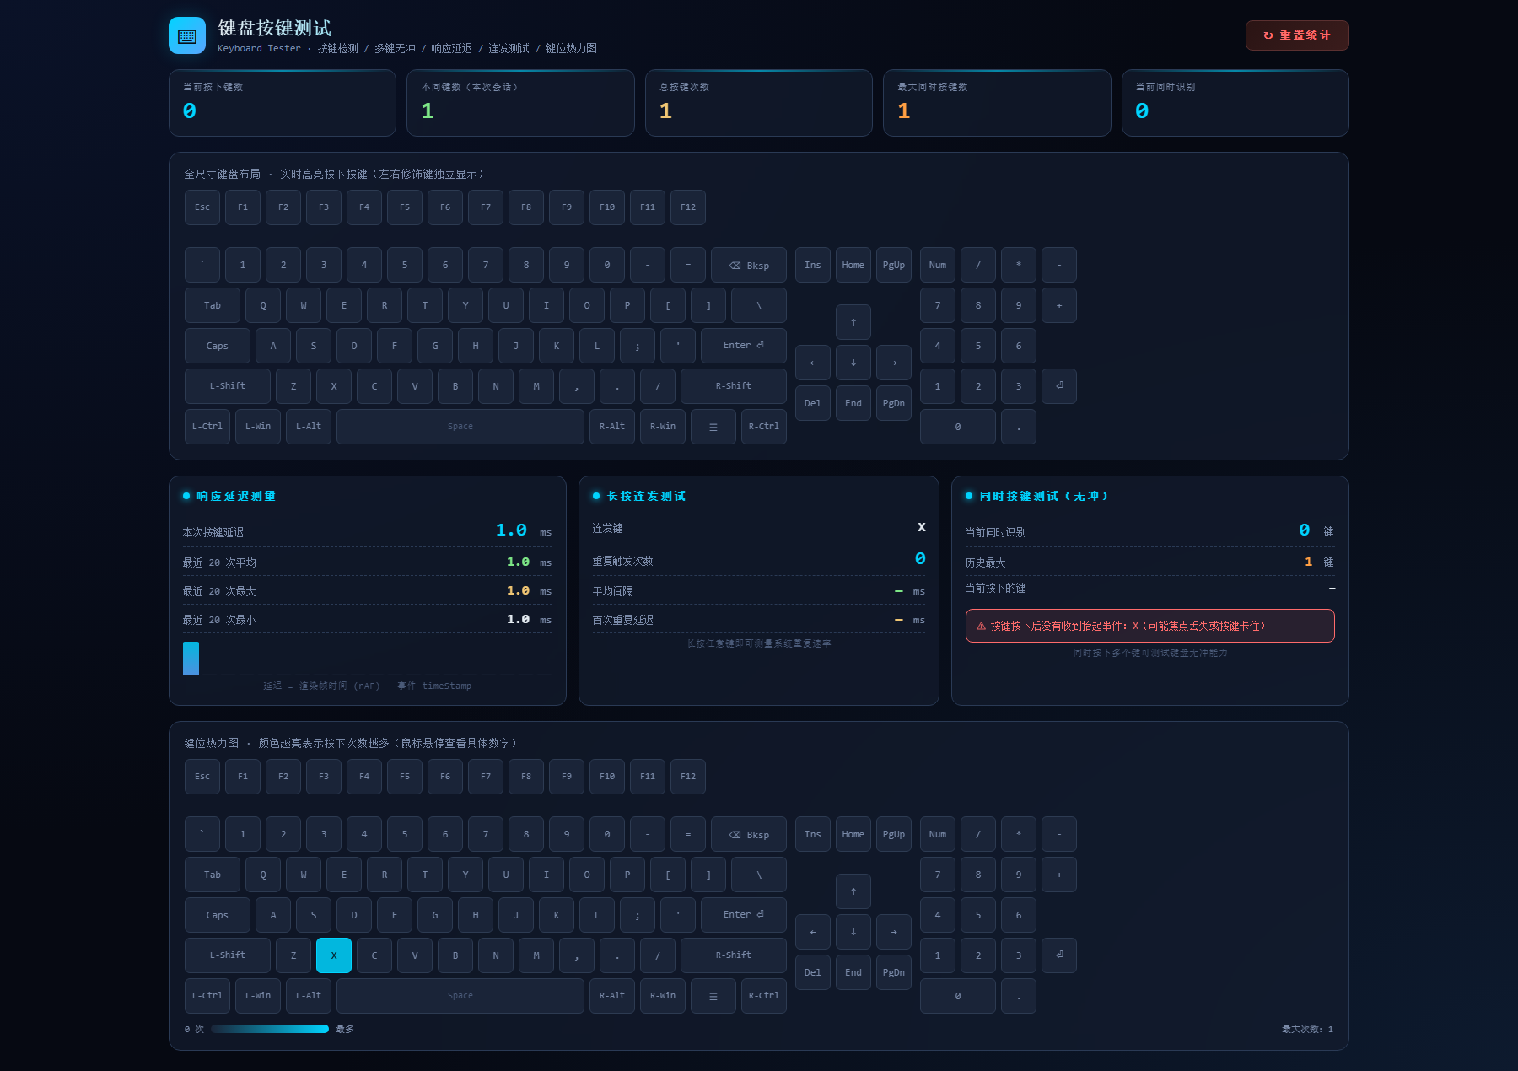This screenshot has height=1071, width=1518.
Task: Click PgDn key in heatmap keyboard
Action: point(894,972)
